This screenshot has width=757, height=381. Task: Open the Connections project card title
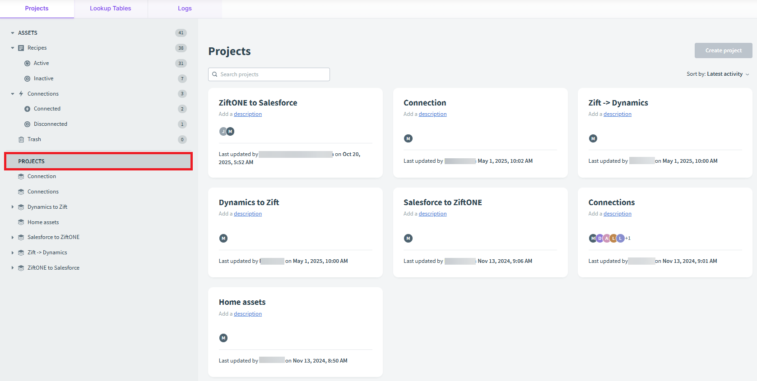coord(612,202)
